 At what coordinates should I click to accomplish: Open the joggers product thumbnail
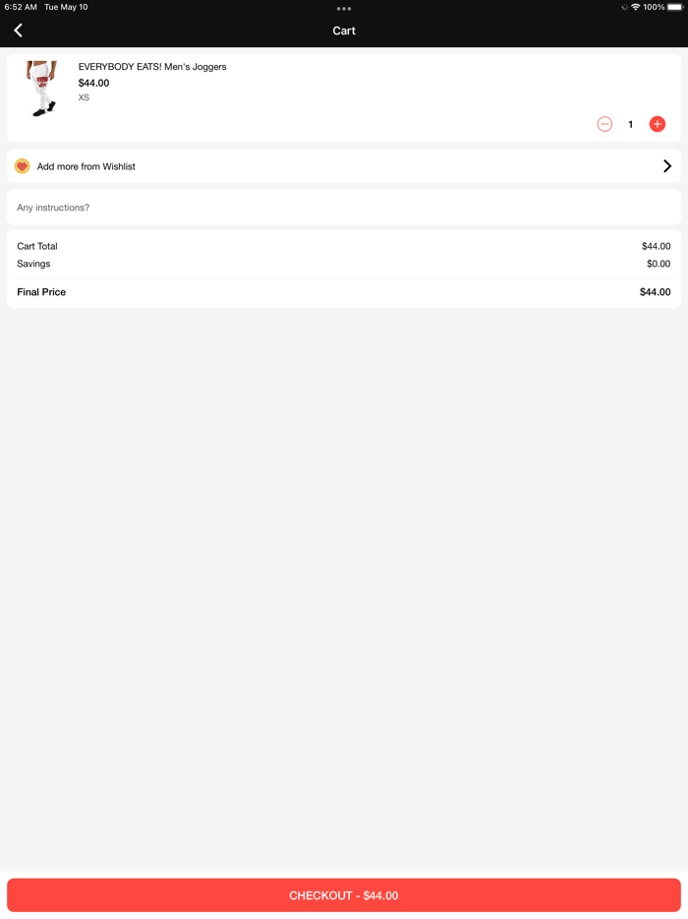41,89
